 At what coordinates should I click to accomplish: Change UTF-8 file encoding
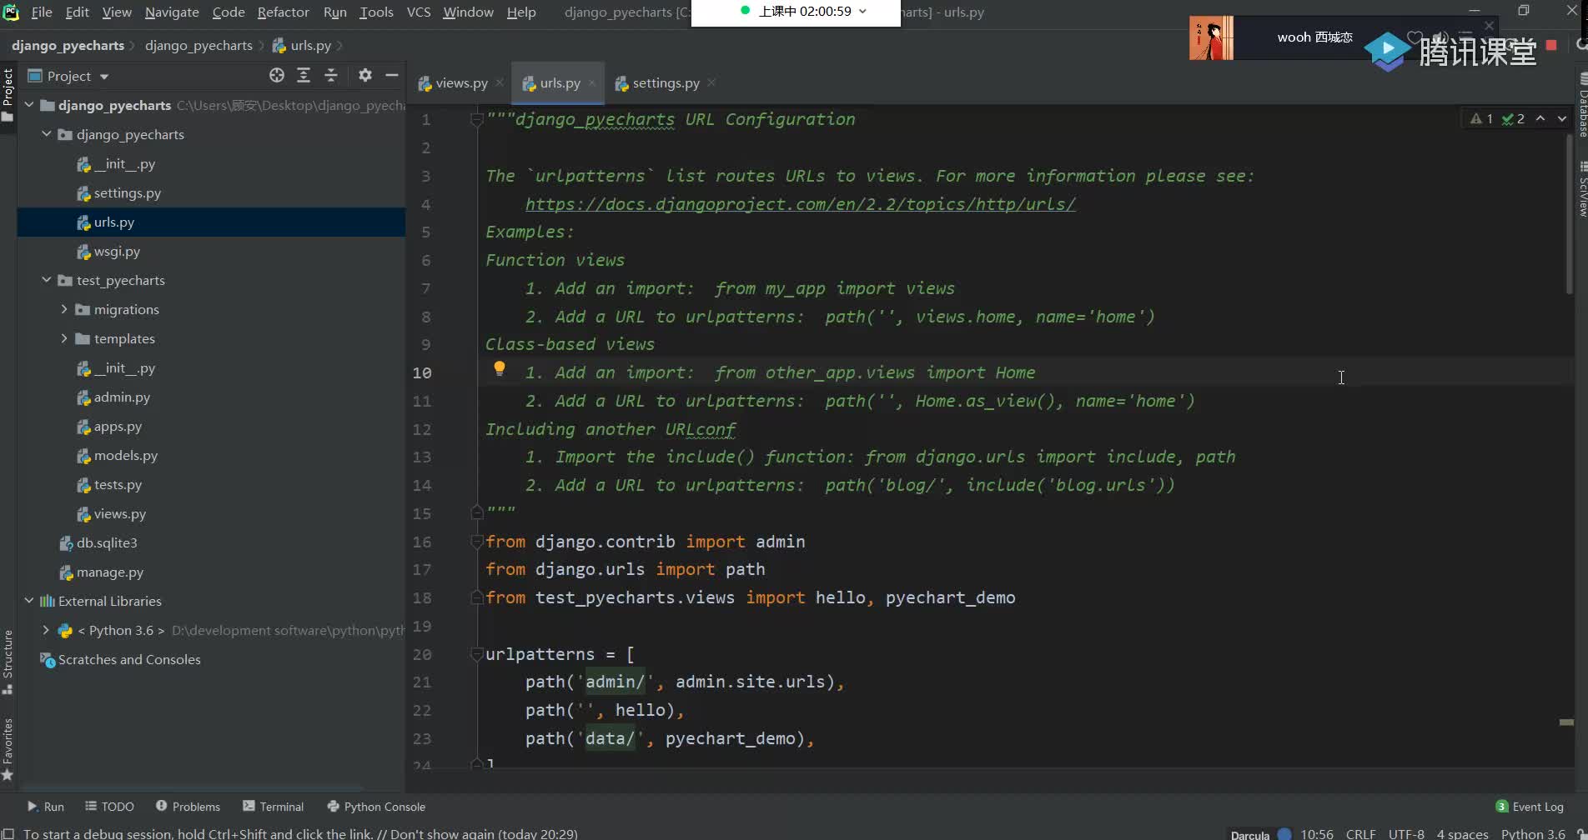coord(1406,833)
